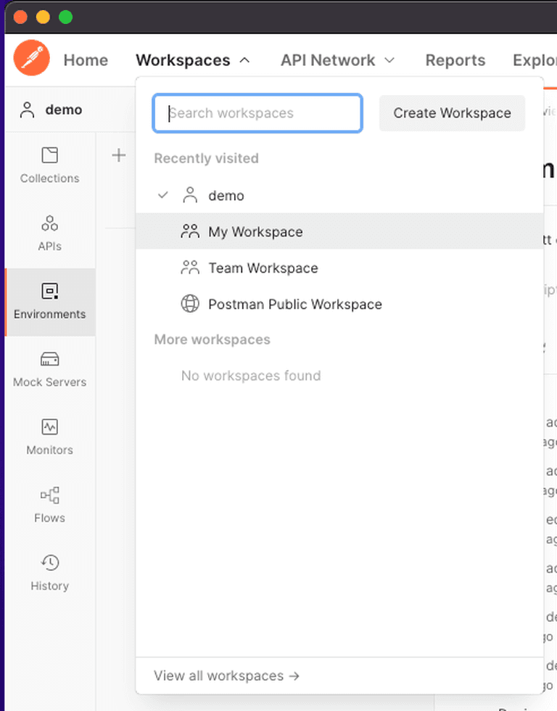Open the View all workspaces link
Image resolution: width=557 pixels, height=711 pixels.
(x=226, y=675)
